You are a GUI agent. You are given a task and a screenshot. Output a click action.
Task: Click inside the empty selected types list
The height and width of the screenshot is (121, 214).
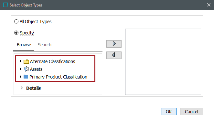click(x=163, y=62)
